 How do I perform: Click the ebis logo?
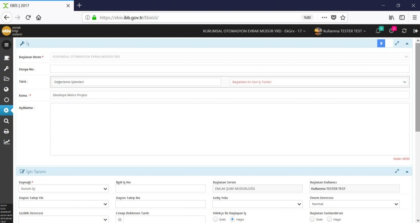tap(7, 31)
